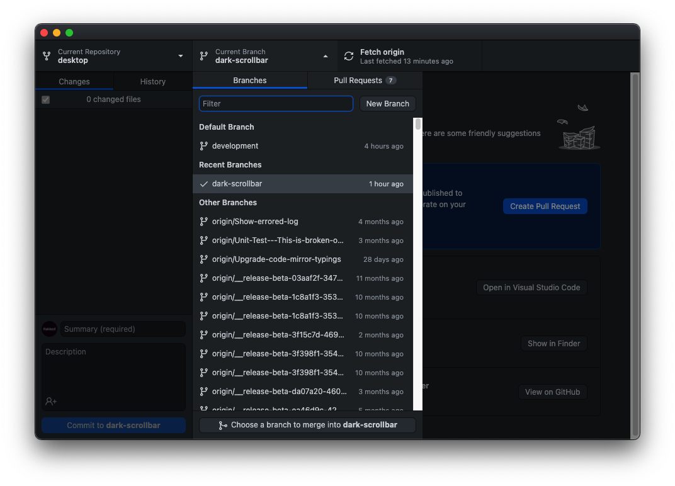Click the branch icon beside development
Image resolution: width=675 pixels, height=486 pixels.
click(x=203, y=145)
